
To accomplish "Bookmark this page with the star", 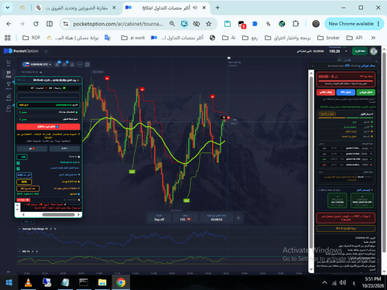I will pos(208,24).
